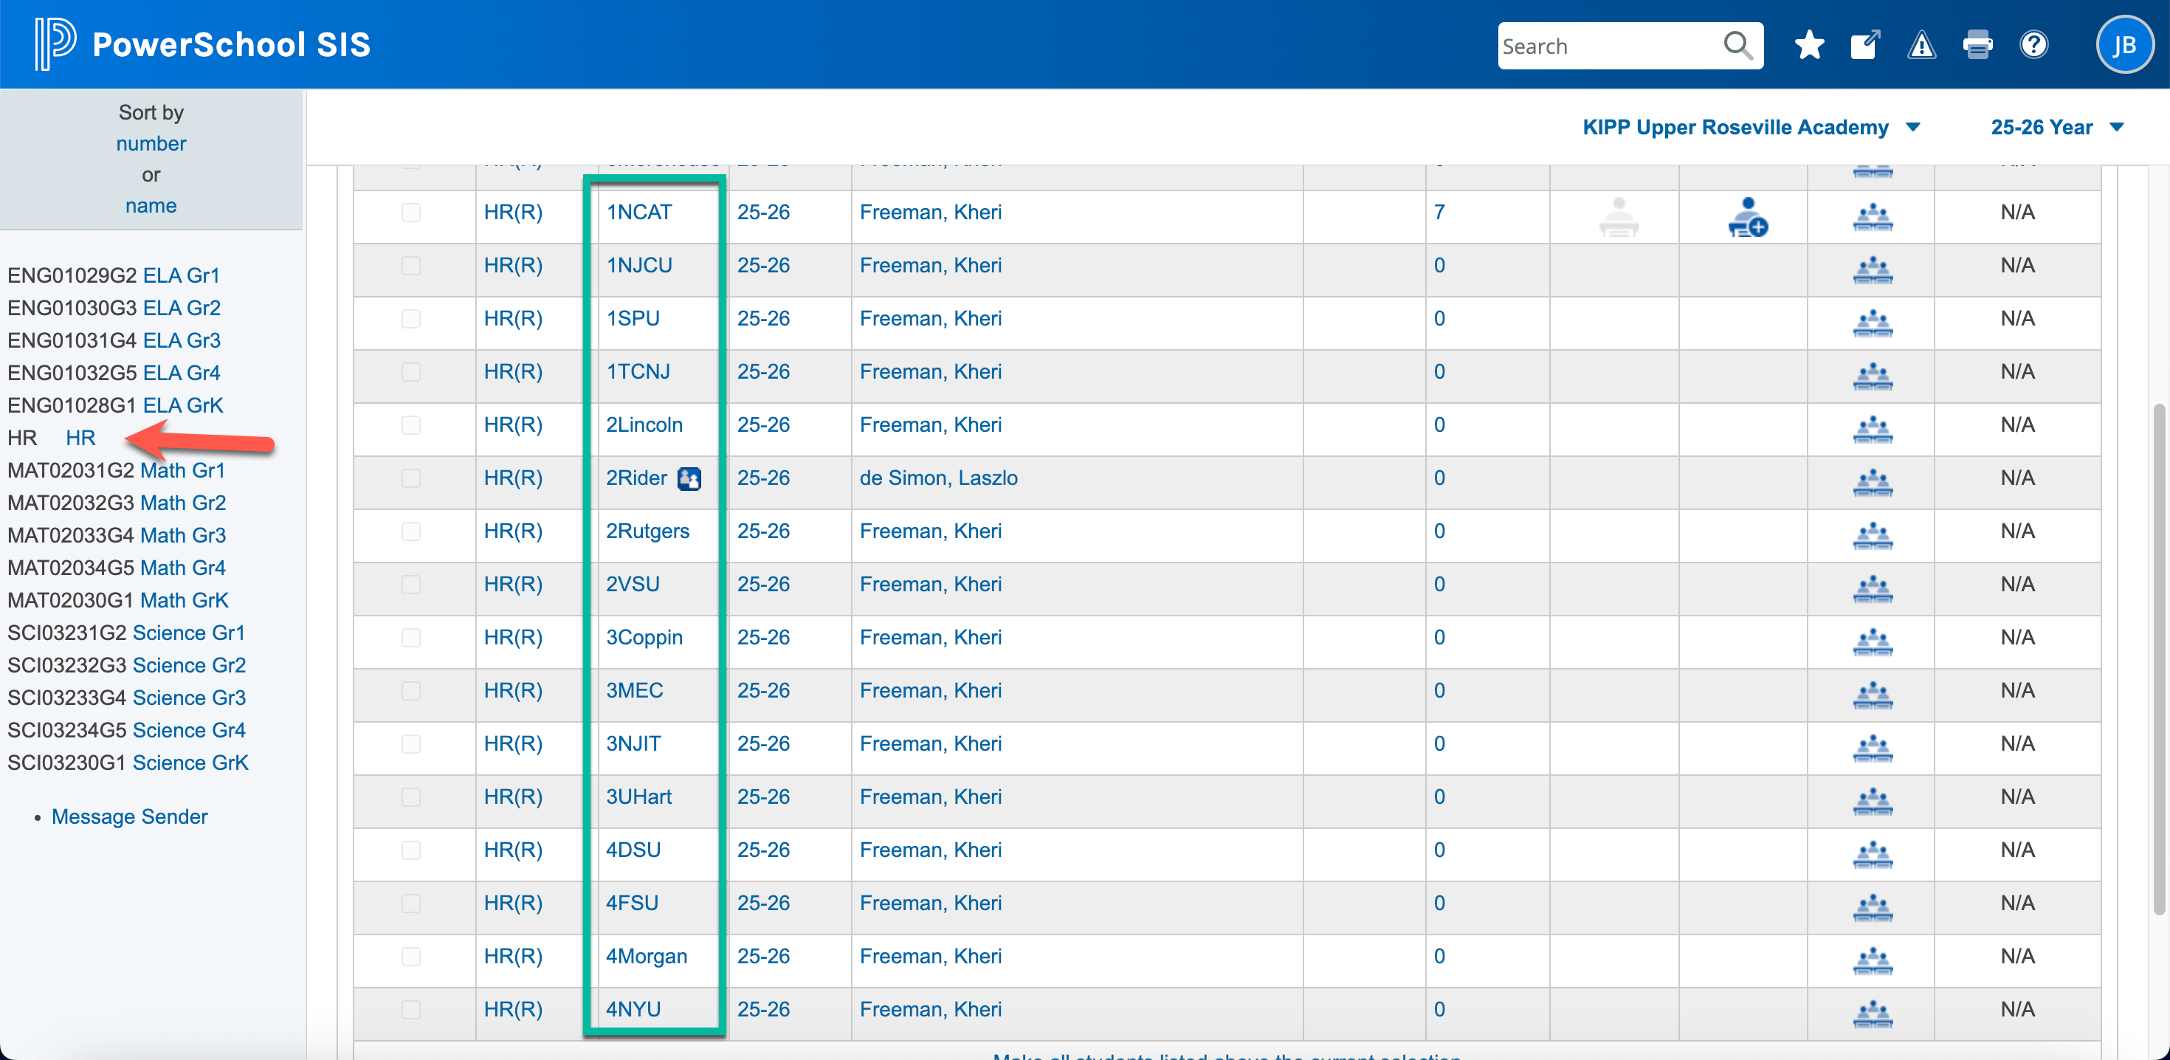Open the 25-26 Year term selector
This screenshot has height=1060, width=2170.
(x=2056, y=127)
